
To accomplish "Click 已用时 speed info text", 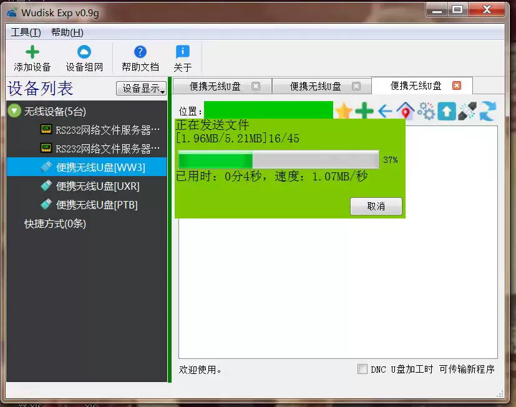I will pyautogui.click(x=272, y=176).
